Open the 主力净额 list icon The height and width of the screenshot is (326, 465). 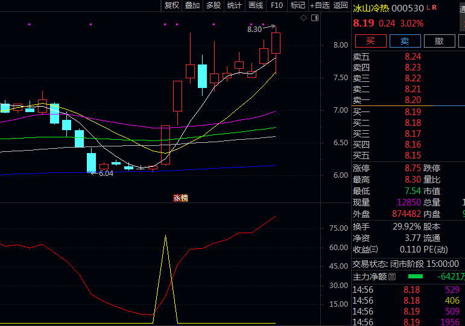[392, 277]
